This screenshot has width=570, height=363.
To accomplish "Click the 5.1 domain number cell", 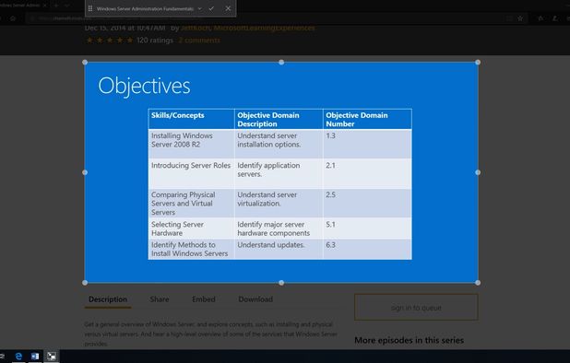I will tap(367, 228).
